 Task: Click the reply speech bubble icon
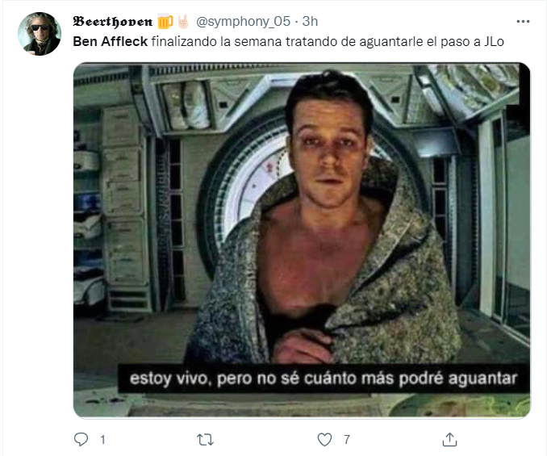81,439
